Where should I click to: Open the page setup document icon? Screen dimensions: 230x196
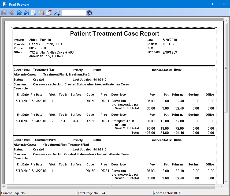click(x=34, y=13)
